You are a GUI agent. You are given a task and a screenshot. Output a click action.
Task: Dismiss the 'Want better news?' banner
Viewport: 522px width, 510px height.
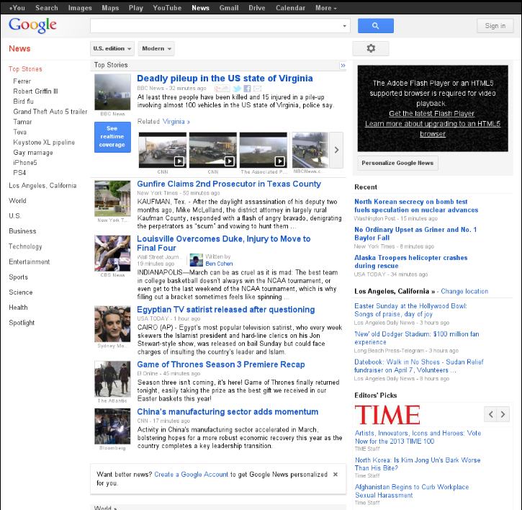point(335,475)
